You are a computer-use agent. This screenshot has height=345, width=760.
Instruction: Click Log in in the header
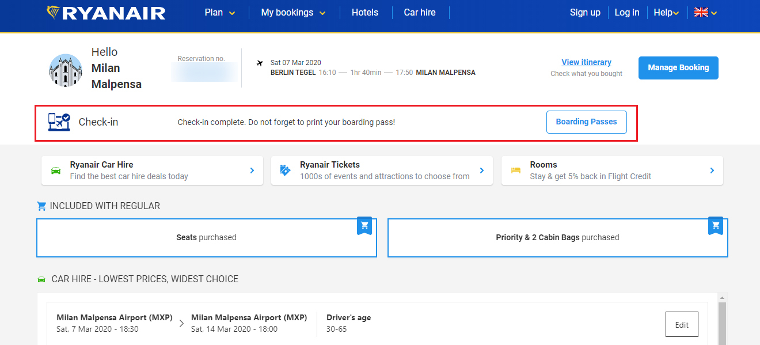coord(627,13)
